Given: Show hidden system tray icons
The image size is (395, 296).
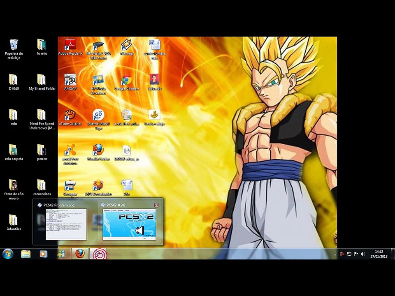Looking at the screenshot, I should 335,254.
